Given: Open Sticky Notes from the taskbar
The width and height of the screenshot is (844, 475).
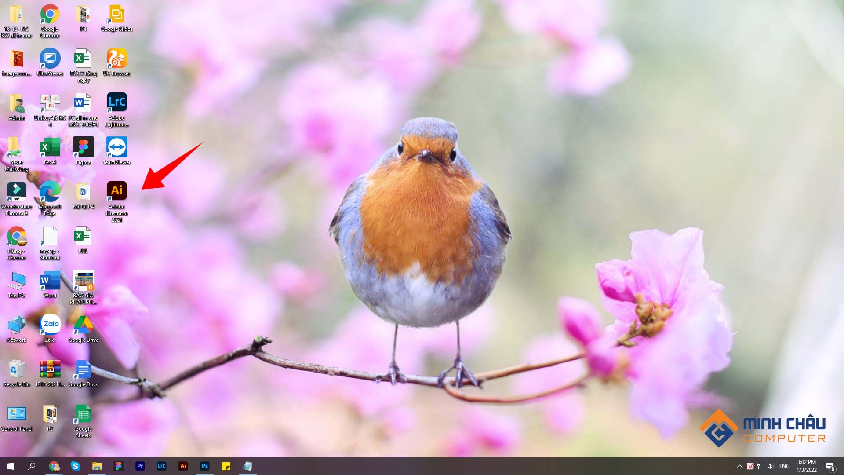Looking at the screenshot, I should click(226, 466).
